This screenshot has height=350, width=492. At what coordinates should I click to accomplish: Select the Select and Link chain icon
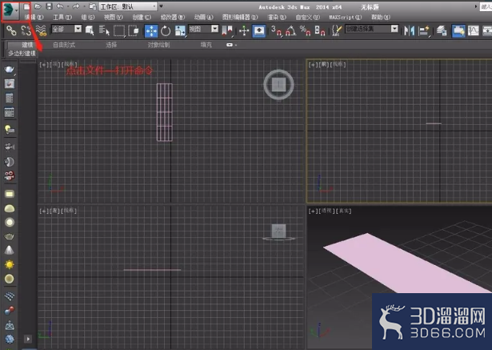(12, 30)
